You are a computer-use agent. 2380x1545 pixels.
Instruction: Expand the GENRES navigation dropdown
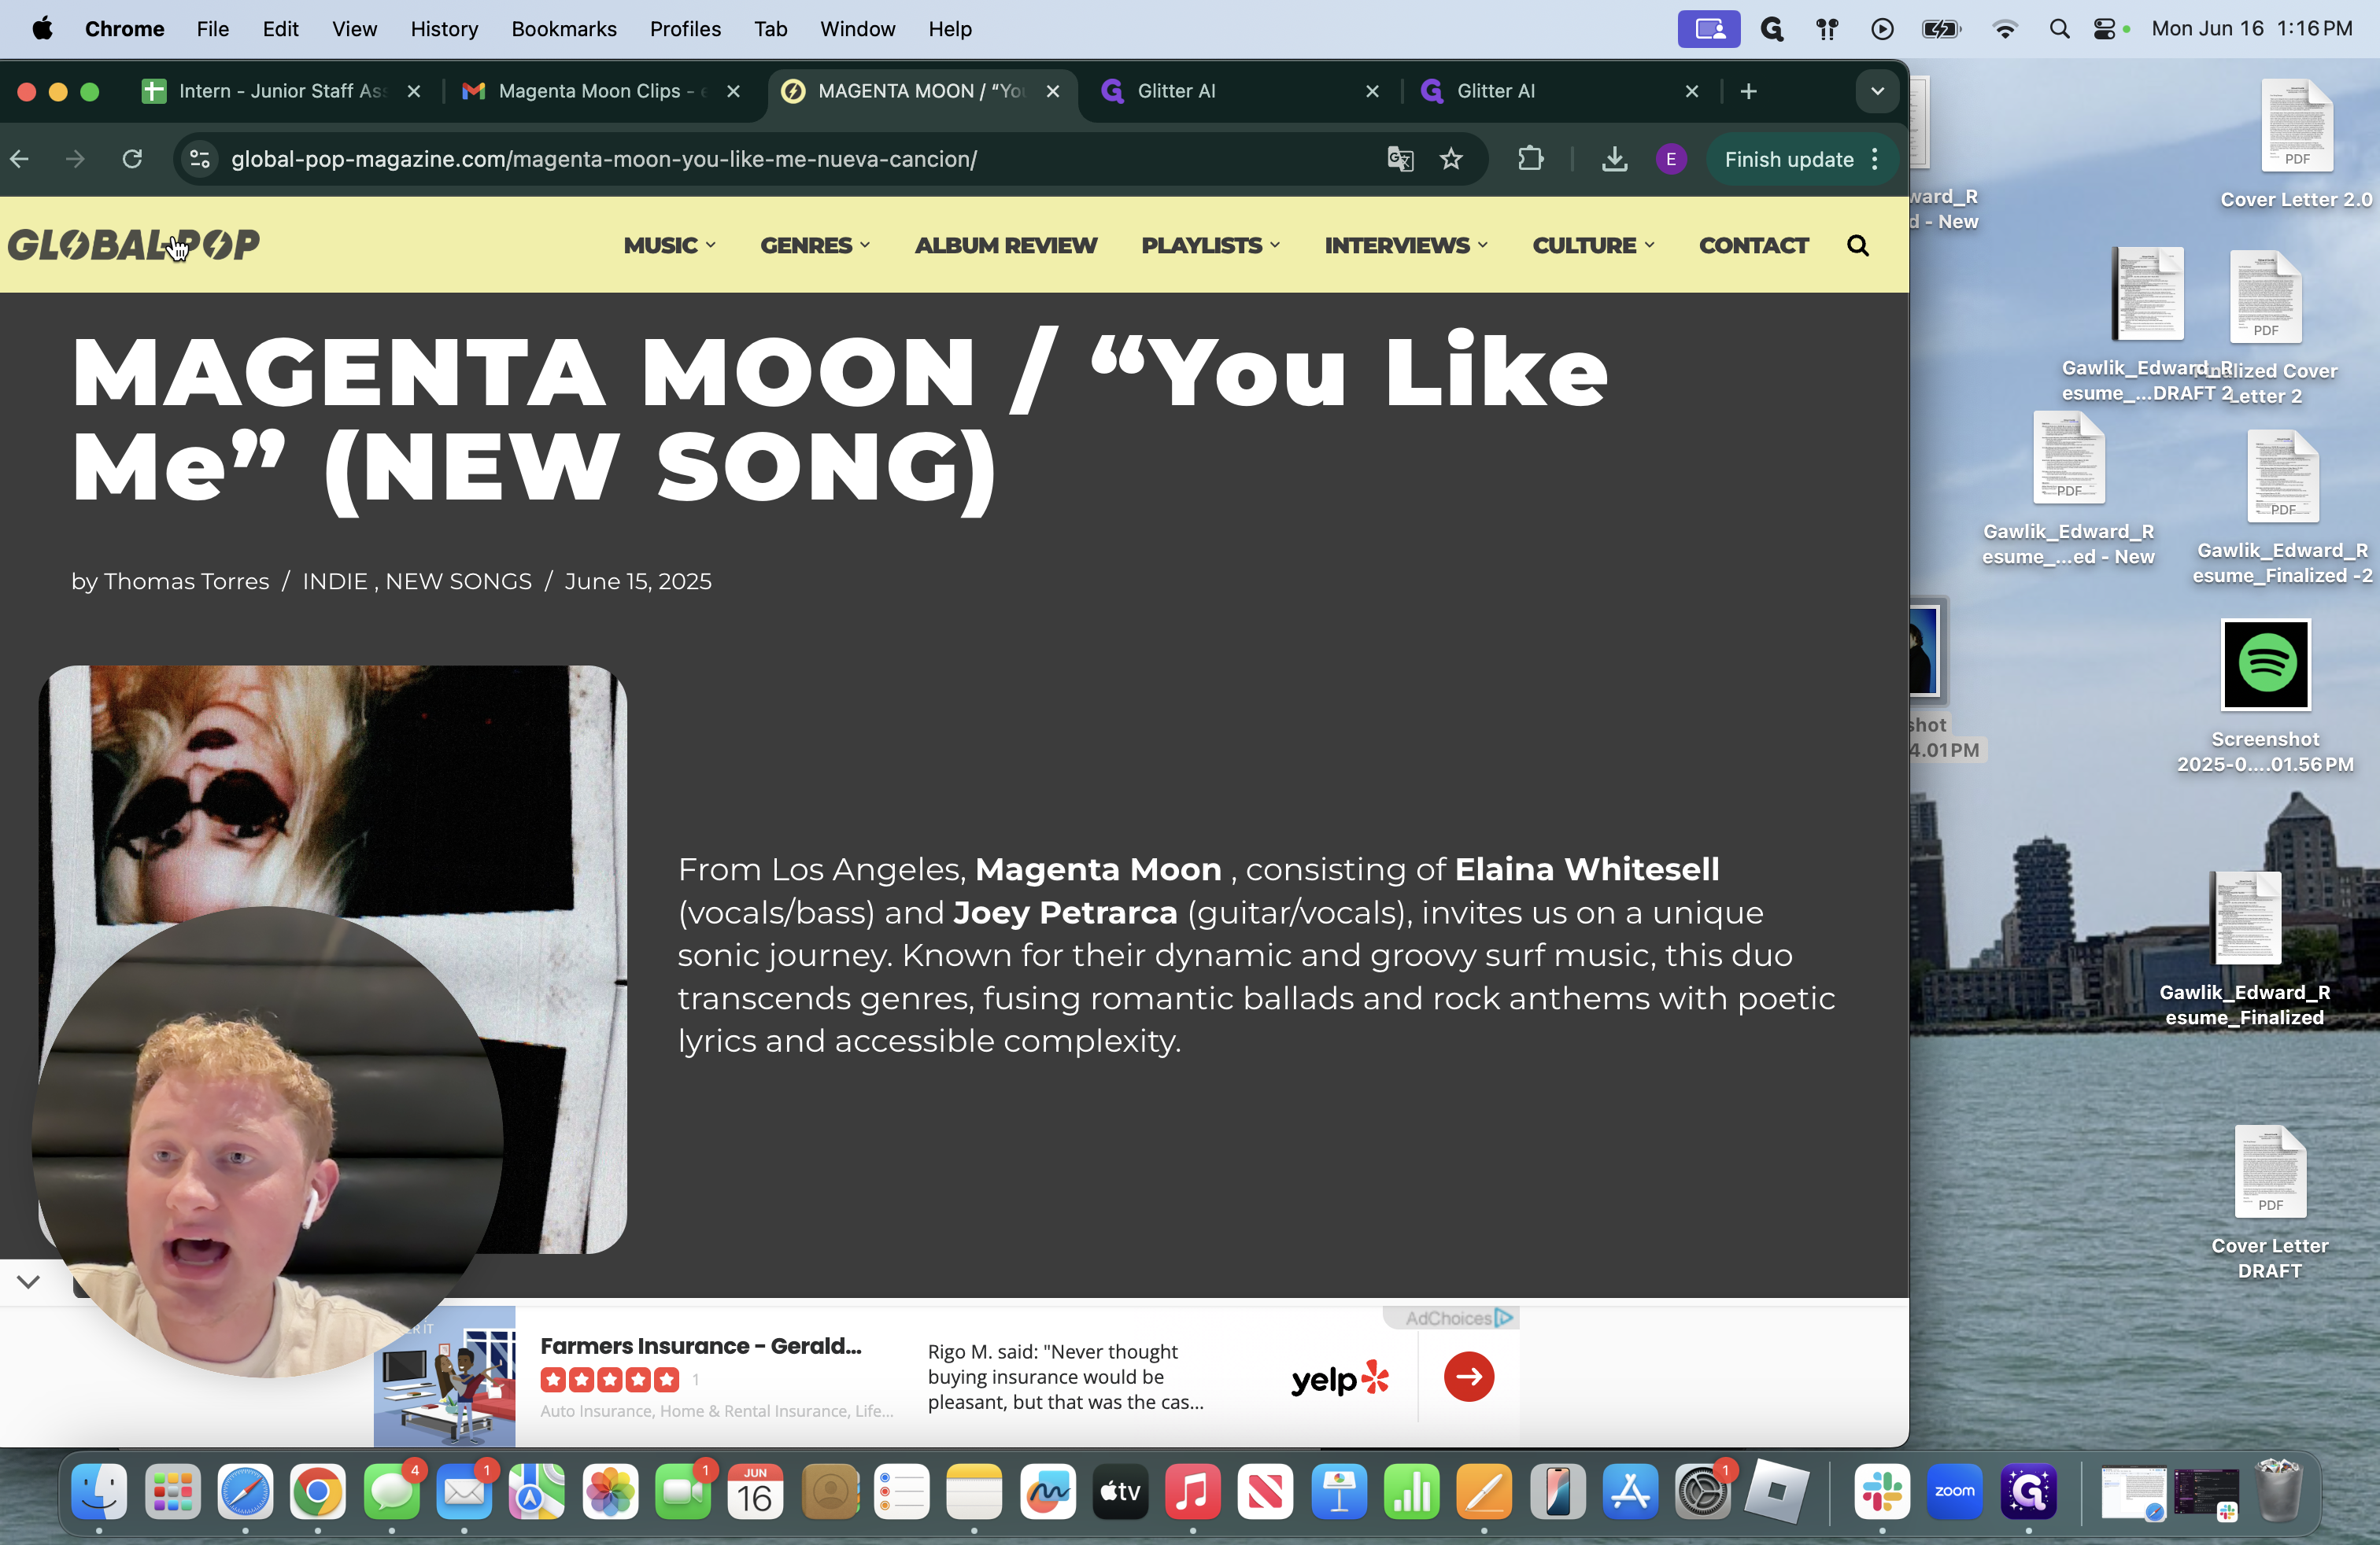[815, 246]
